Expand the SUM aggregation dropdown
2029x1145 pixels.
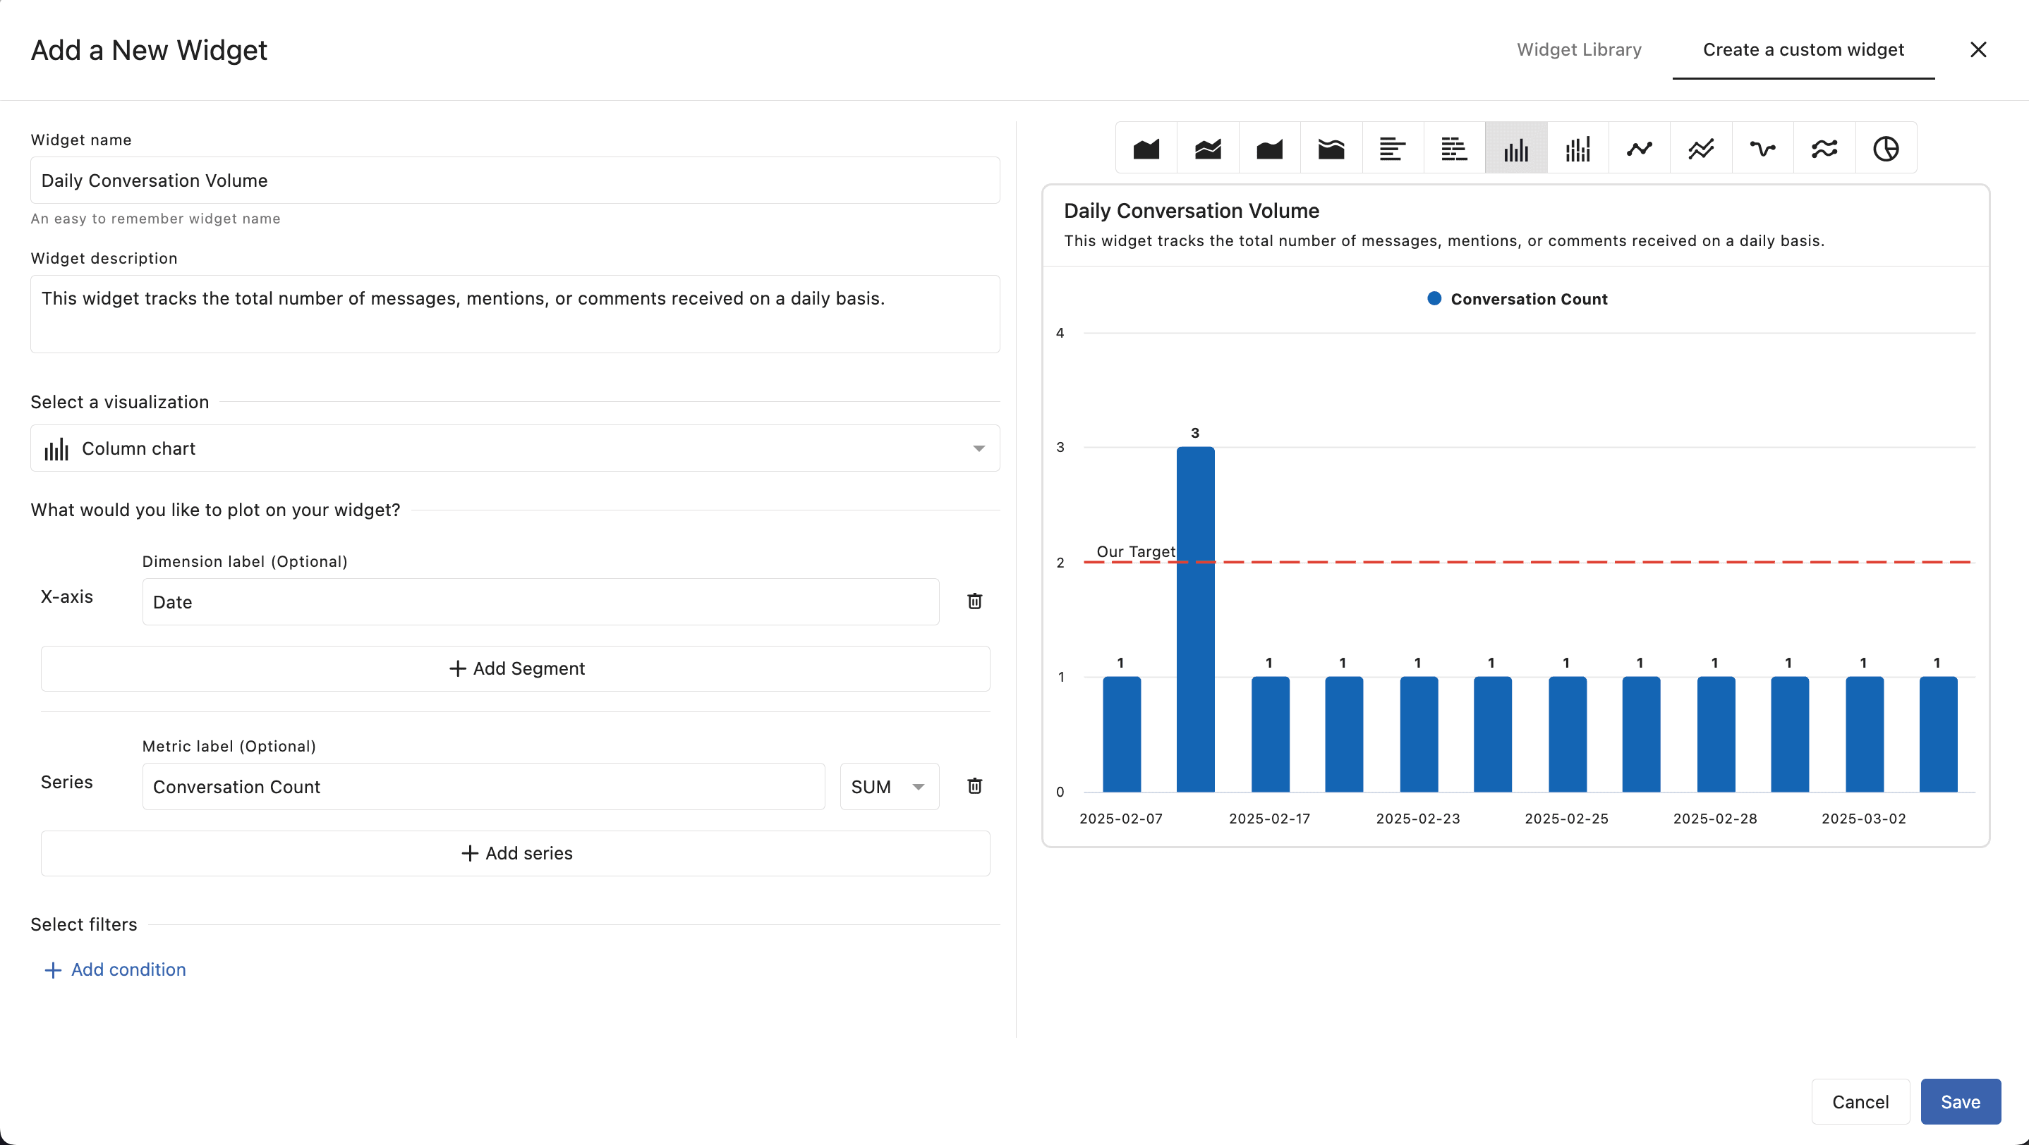pyautogui.click(x=888, y=786)
